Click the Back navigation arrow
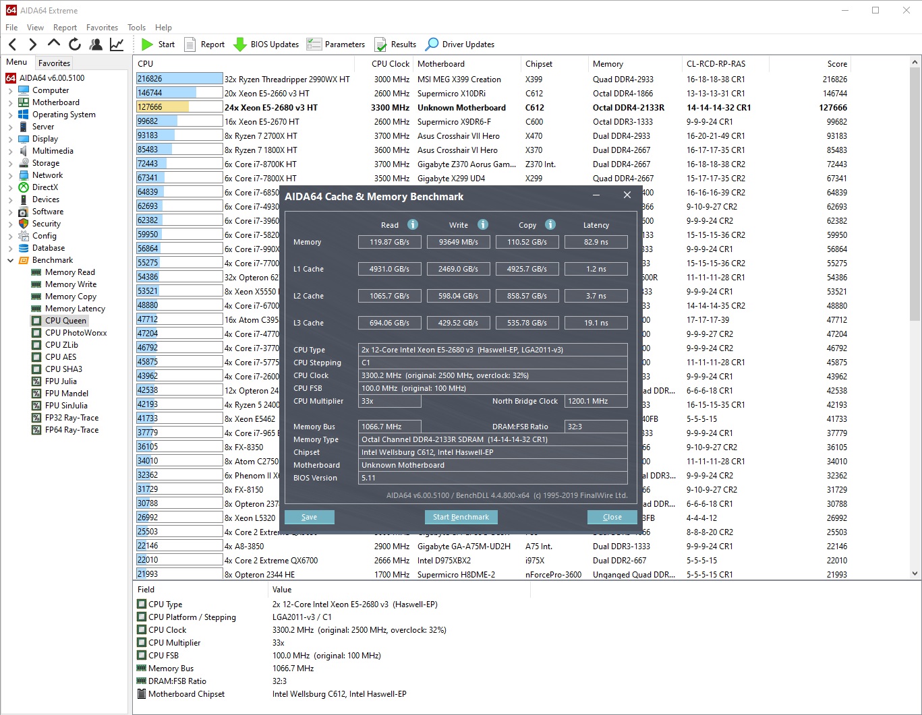This screenshot has height=715, width=922. pos(13,44)
